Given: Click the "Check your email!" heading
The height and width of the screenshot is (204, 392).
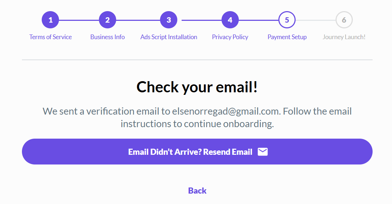Looking at the screenshot, I should coord(197,87).
